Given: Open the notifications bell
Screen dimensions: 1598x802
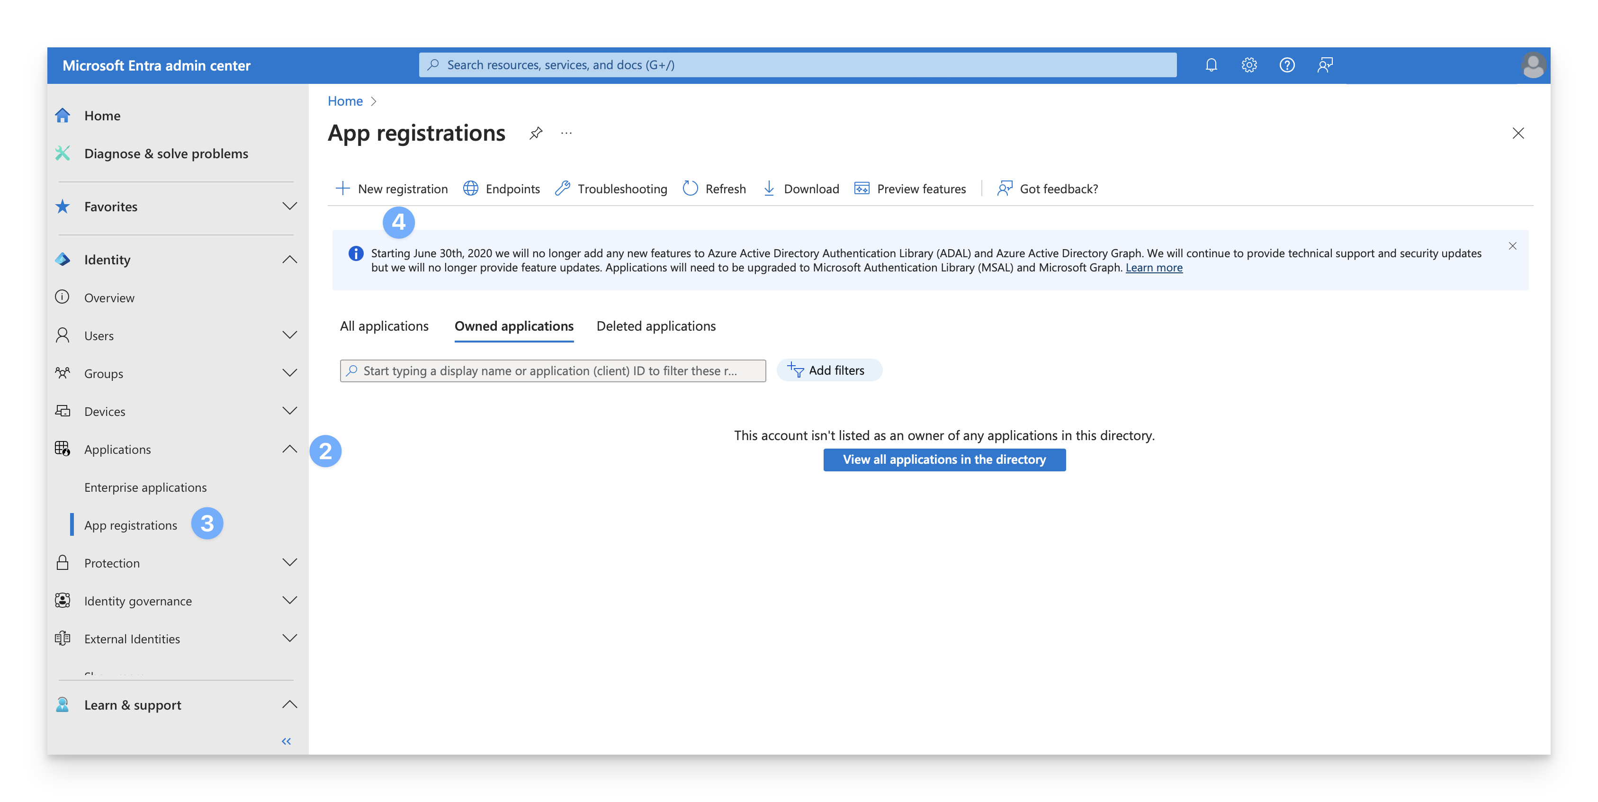Looking at the screenshot, I should point(1211,65).
